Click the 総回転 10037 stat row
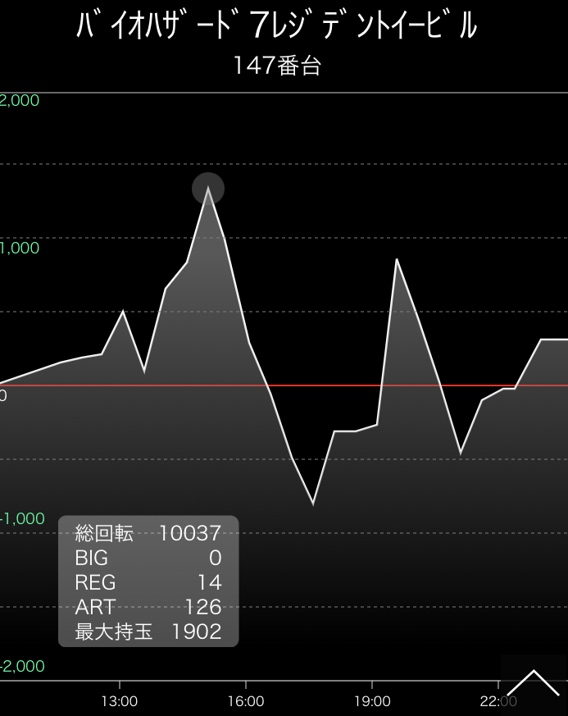This screenshot has height=716, width=568. (x=148, y=533)
